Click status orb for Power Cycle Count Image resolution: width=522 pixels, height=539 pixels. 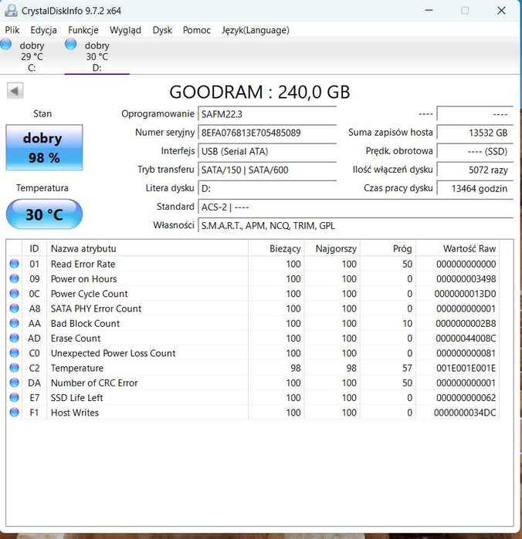coord(14,293)
